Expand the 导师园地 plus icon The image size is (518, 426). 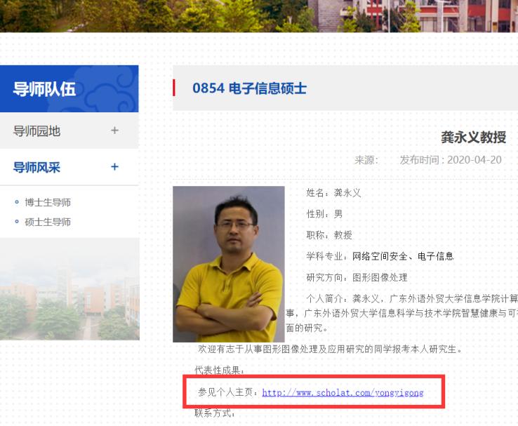click(x=114, y=131)
